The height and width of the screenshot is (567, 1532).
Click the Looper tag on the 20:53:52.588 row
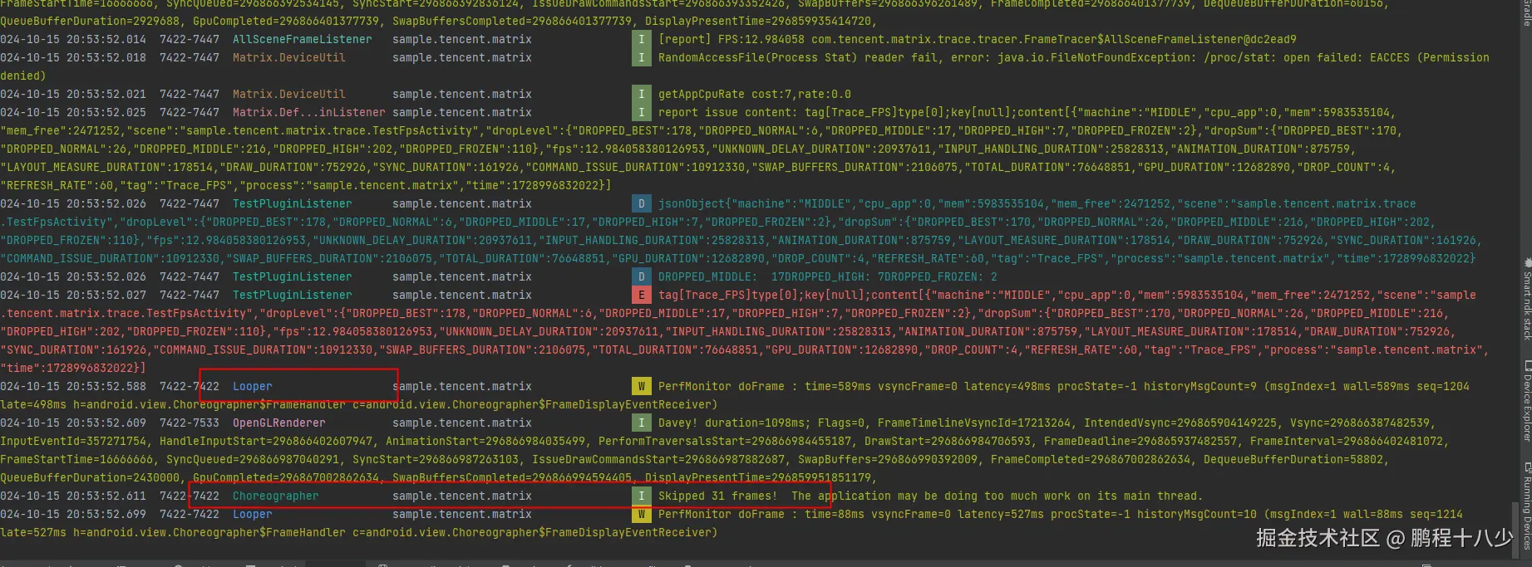coord(252,386)
